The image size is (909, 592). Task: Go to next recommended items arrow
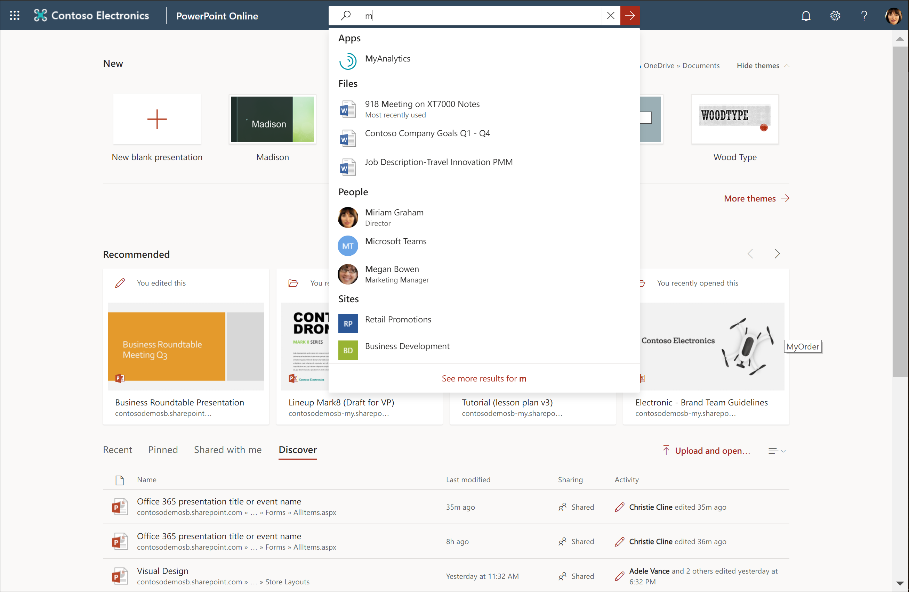pyautogui.click(x=777, y=254)
